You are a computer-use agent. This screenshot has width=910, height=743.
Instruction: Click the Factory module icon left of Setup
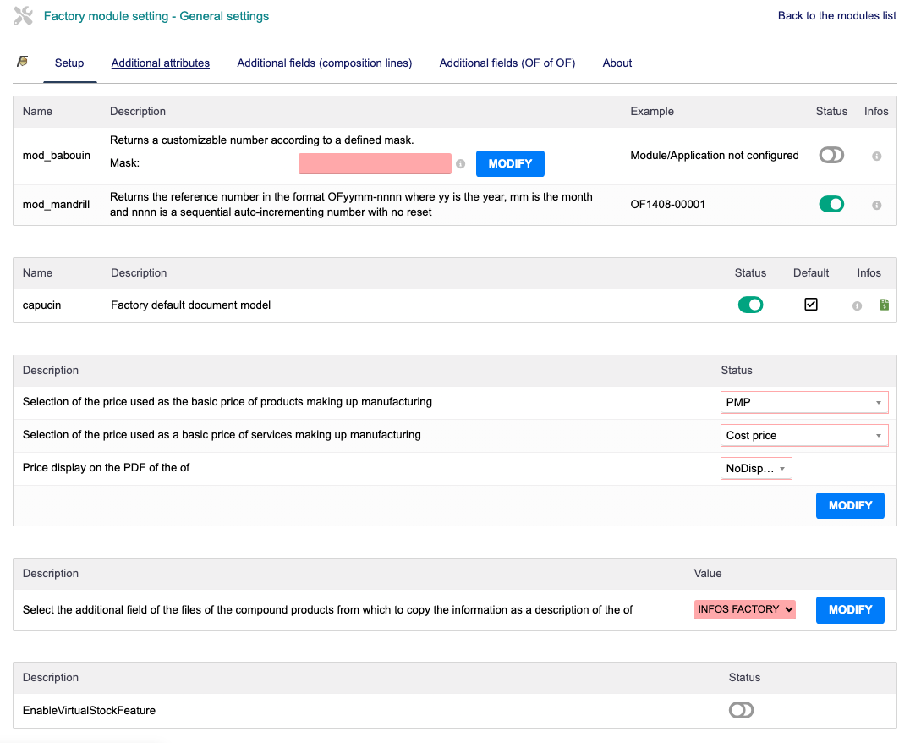pos(23,62)
